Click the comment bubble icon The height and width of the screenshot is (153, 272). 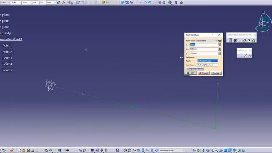[x=85, y=150]
